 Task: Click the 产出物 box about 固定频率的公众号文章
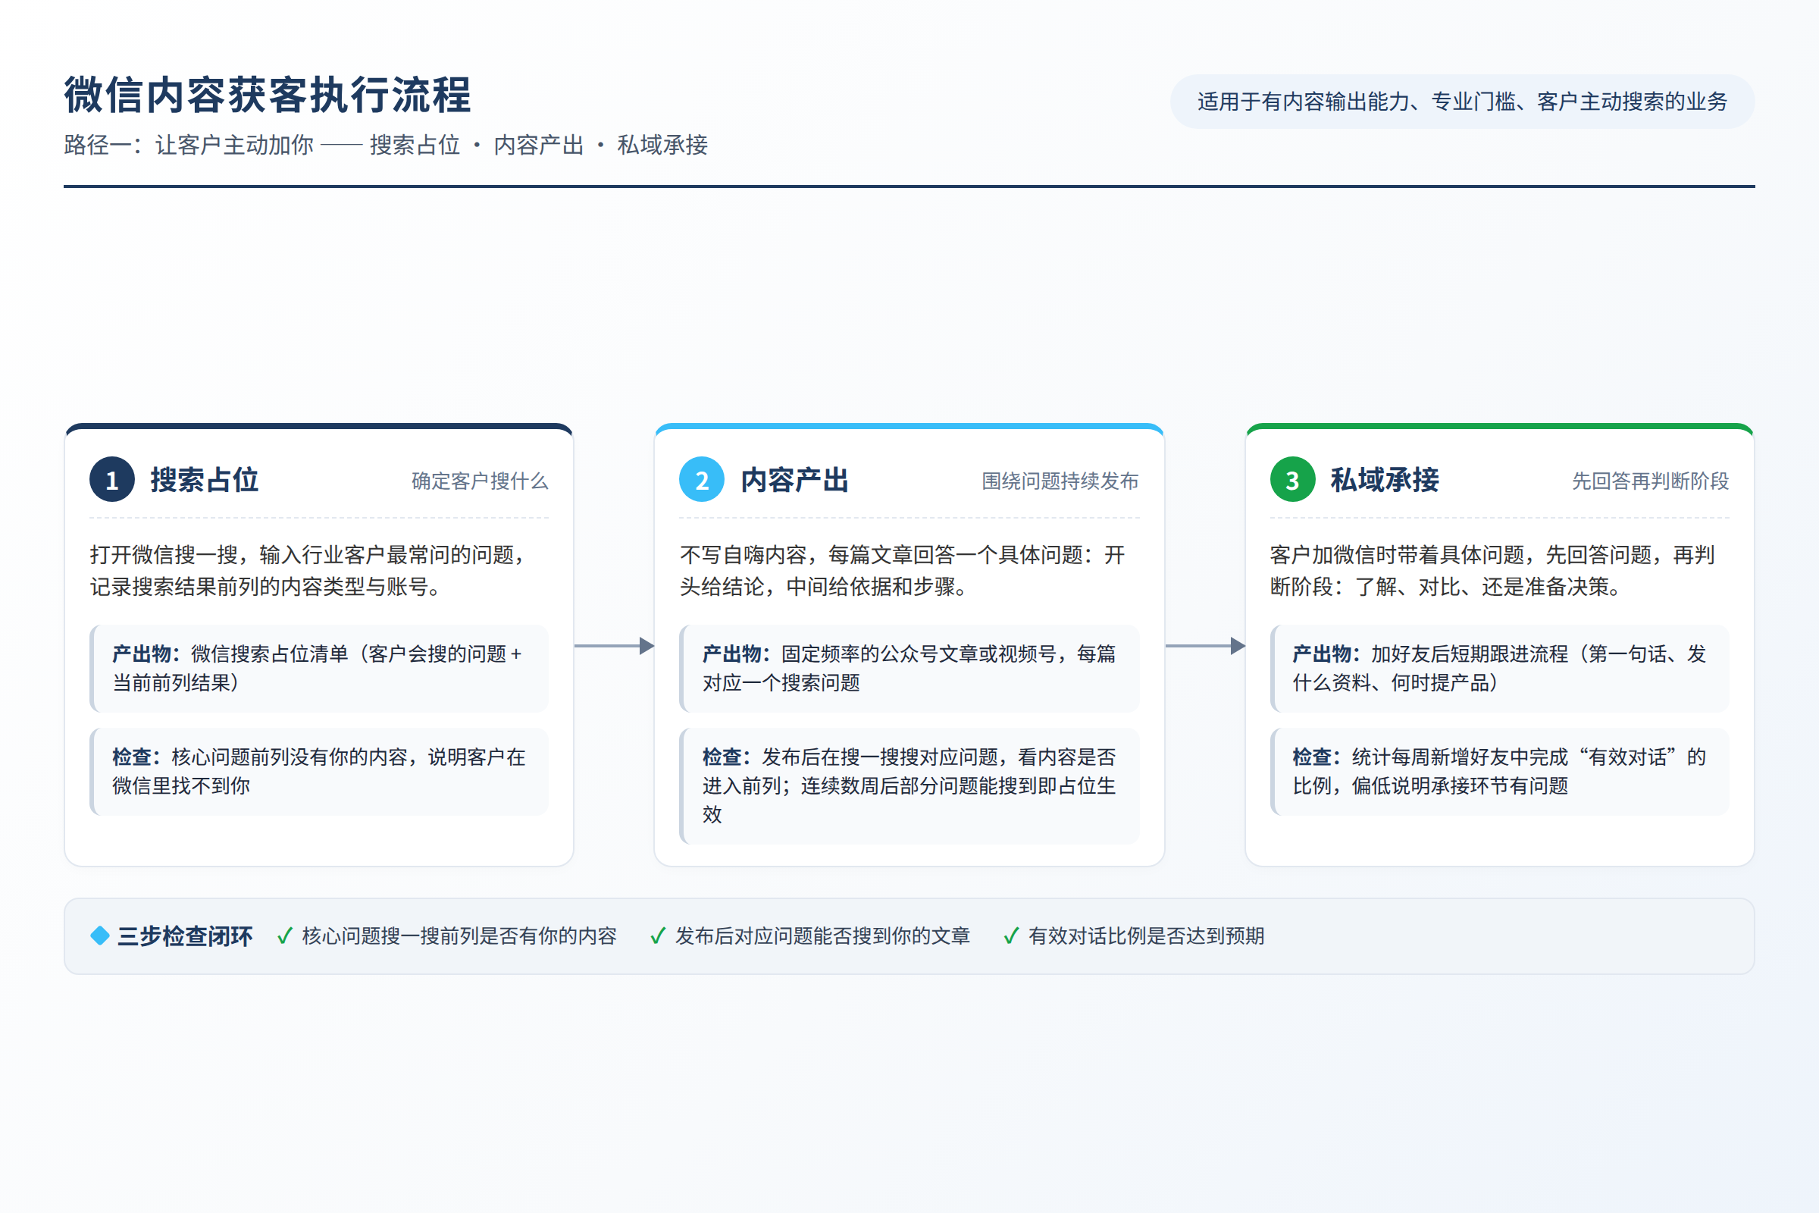click(909, 669)
